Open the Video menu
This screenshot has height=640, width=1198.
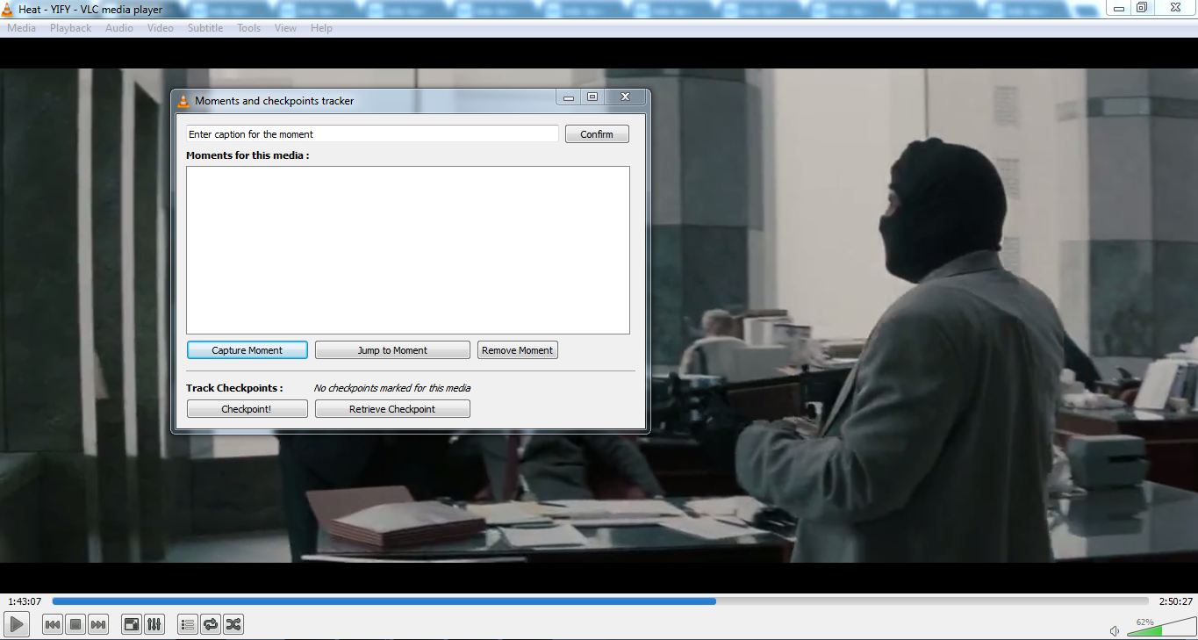click(161, 28)
